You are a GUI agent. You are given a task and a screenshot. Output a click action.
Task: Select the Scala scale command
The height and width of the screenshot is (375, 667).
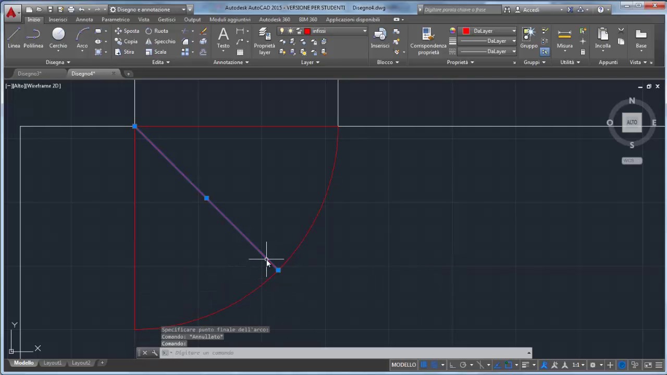(x=156, y=52)
